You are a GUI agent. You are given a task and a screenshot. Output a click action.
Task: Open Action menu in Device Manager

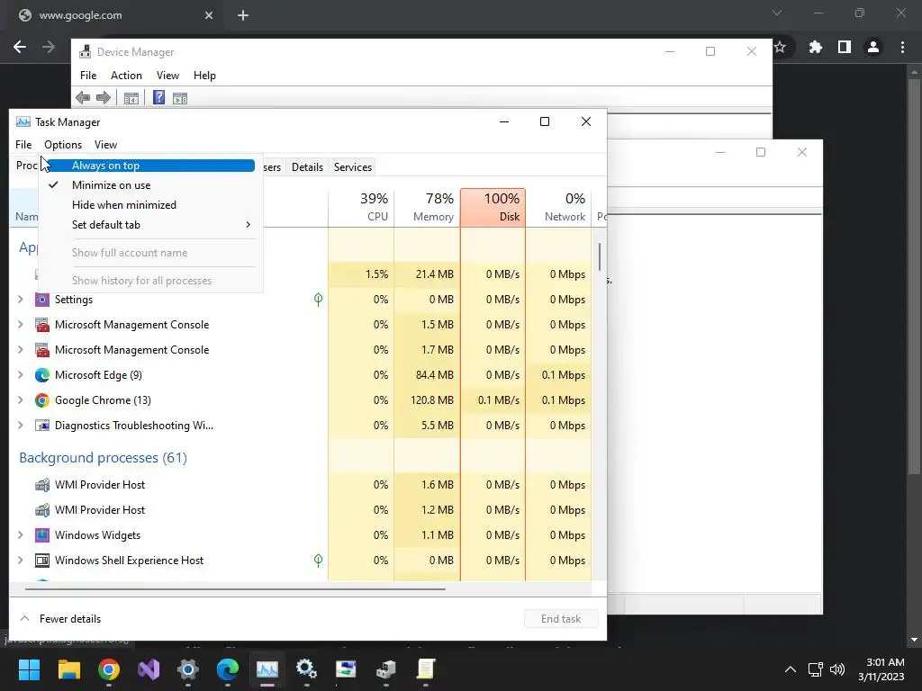coord(126,76)
